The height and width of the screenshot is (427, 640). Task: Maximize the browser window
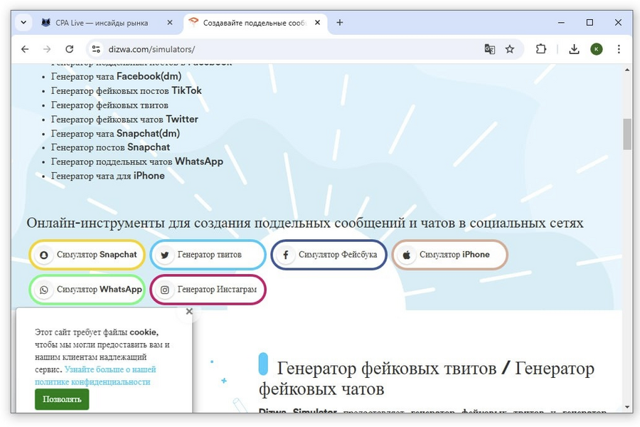click(590, 23)
